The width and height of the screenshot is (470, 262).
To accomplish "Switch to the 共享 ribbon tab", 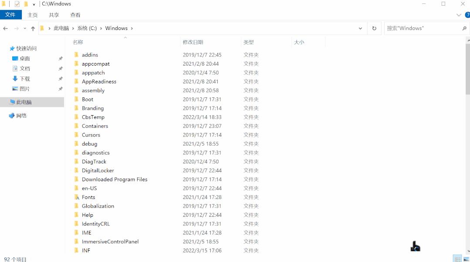I will pos(54,15).
